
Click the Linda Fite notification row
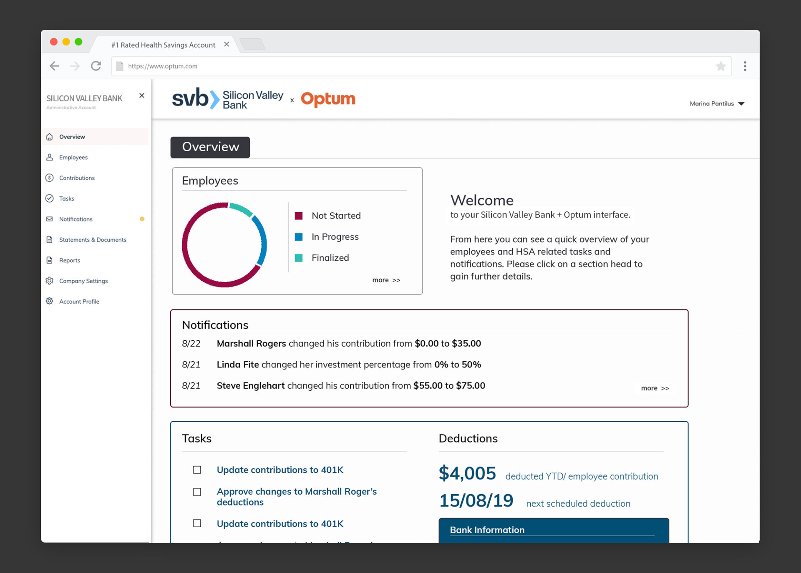pyautogui.click(x=331, y=364)
